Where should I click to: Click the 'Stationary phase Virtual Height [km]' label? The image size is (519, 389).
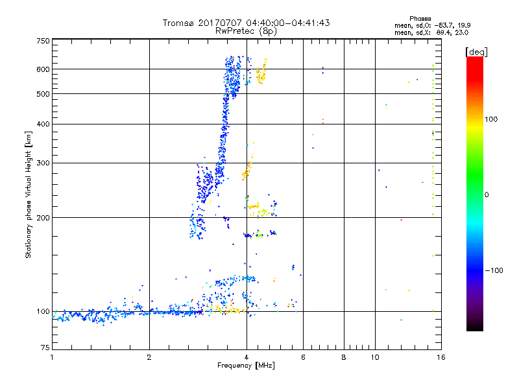[29, 194]
